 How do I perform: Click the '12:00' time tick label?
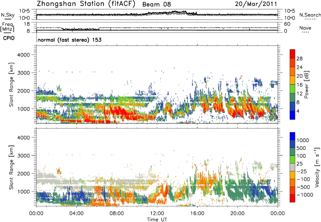coord(157,214)
